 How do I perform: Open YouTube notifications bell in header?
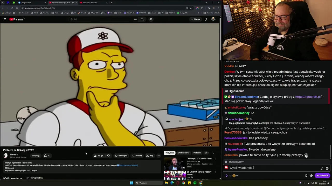coord(206,19)
